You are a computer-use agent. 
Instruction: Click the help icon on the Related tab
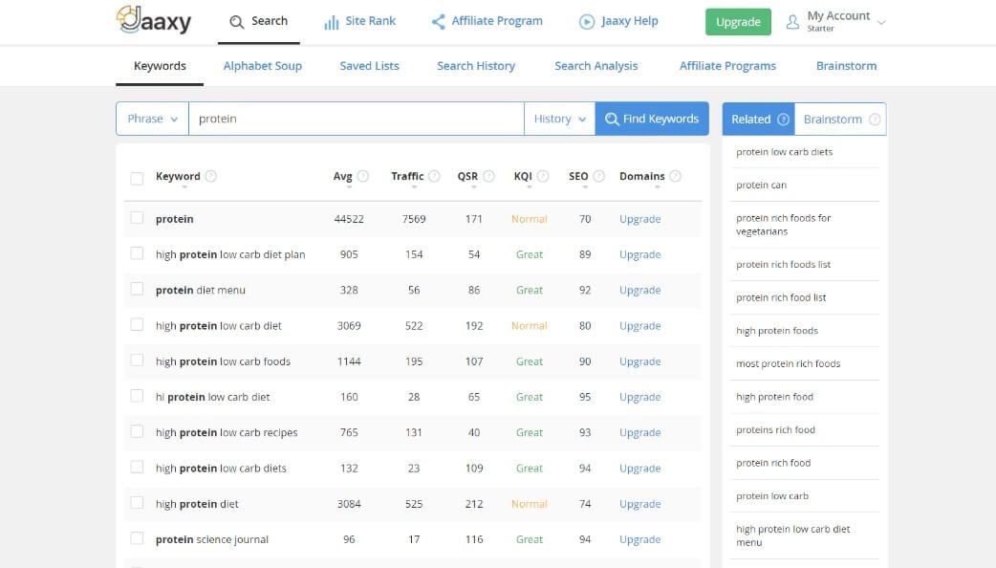[783, 120]
